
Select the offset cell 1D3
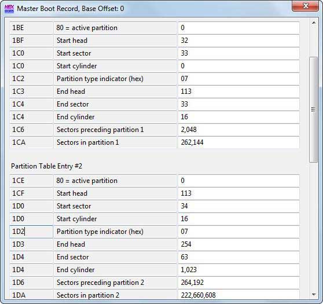pyautogui.click(x=31, y=244)
